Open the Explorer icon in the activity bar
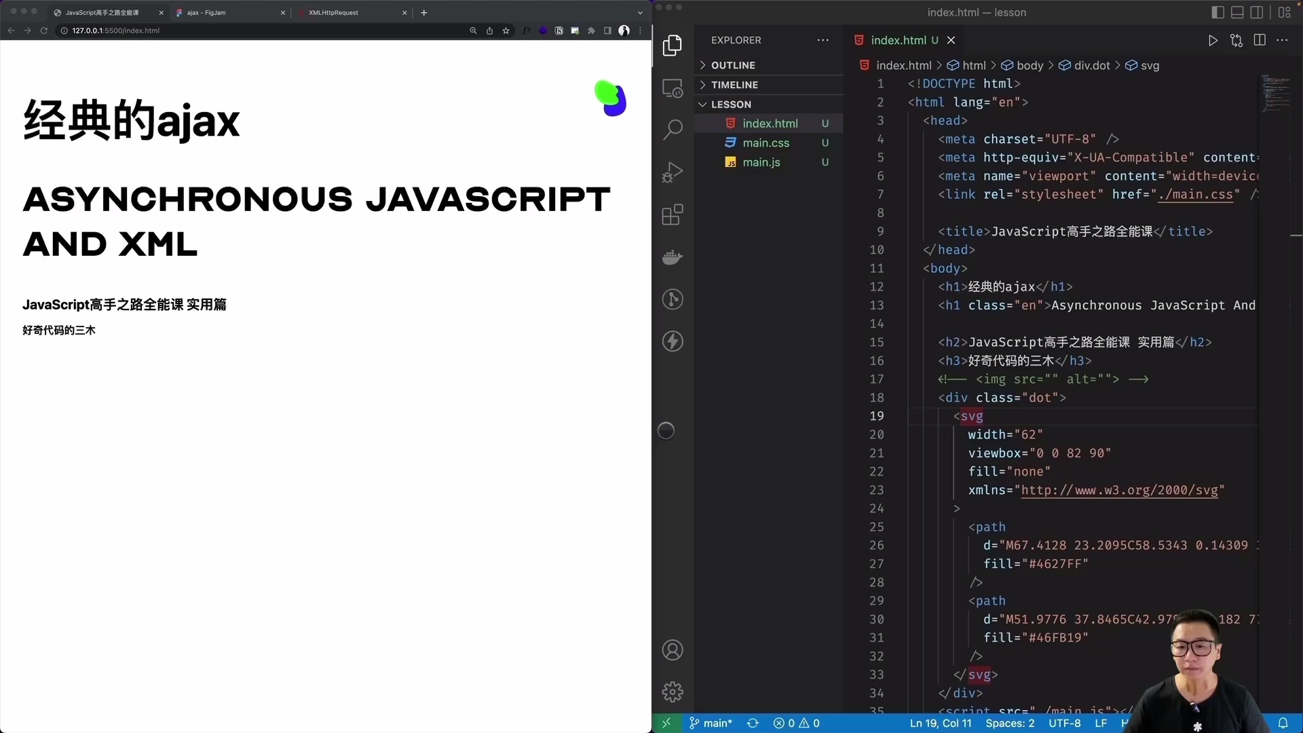The image size is (1303, 733). click(x=673, y=45)
